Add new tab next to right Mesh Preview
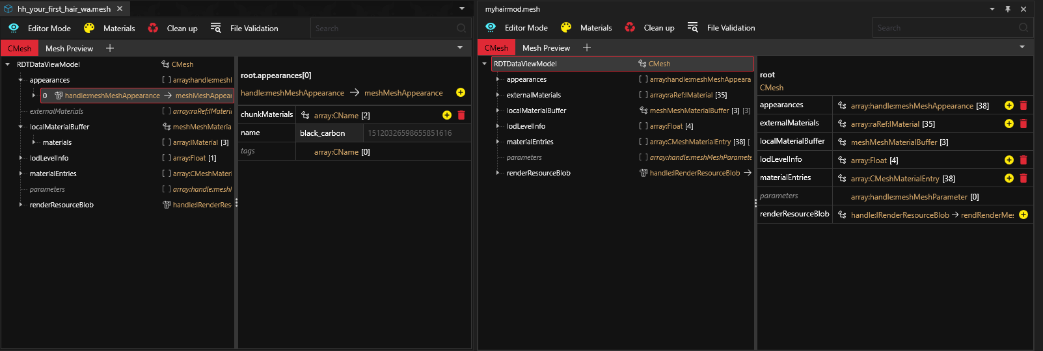The height and width of the screenshot is (351, 1043). tap(587, 47)
